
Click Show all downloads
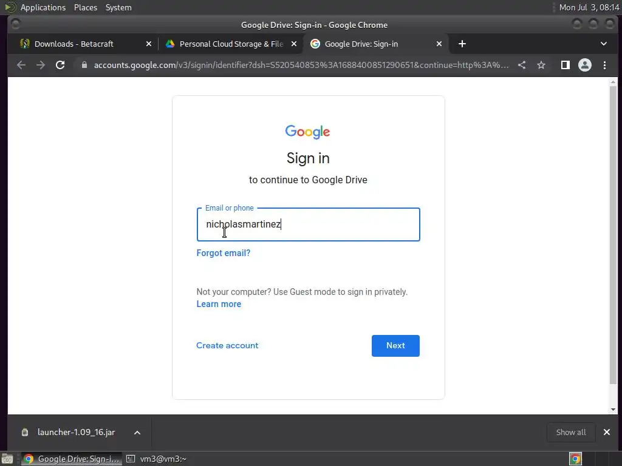click(571, 432)
